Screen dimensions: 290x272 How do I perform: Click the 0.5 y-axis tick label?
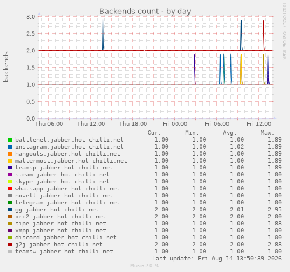[x=31, y=101]
